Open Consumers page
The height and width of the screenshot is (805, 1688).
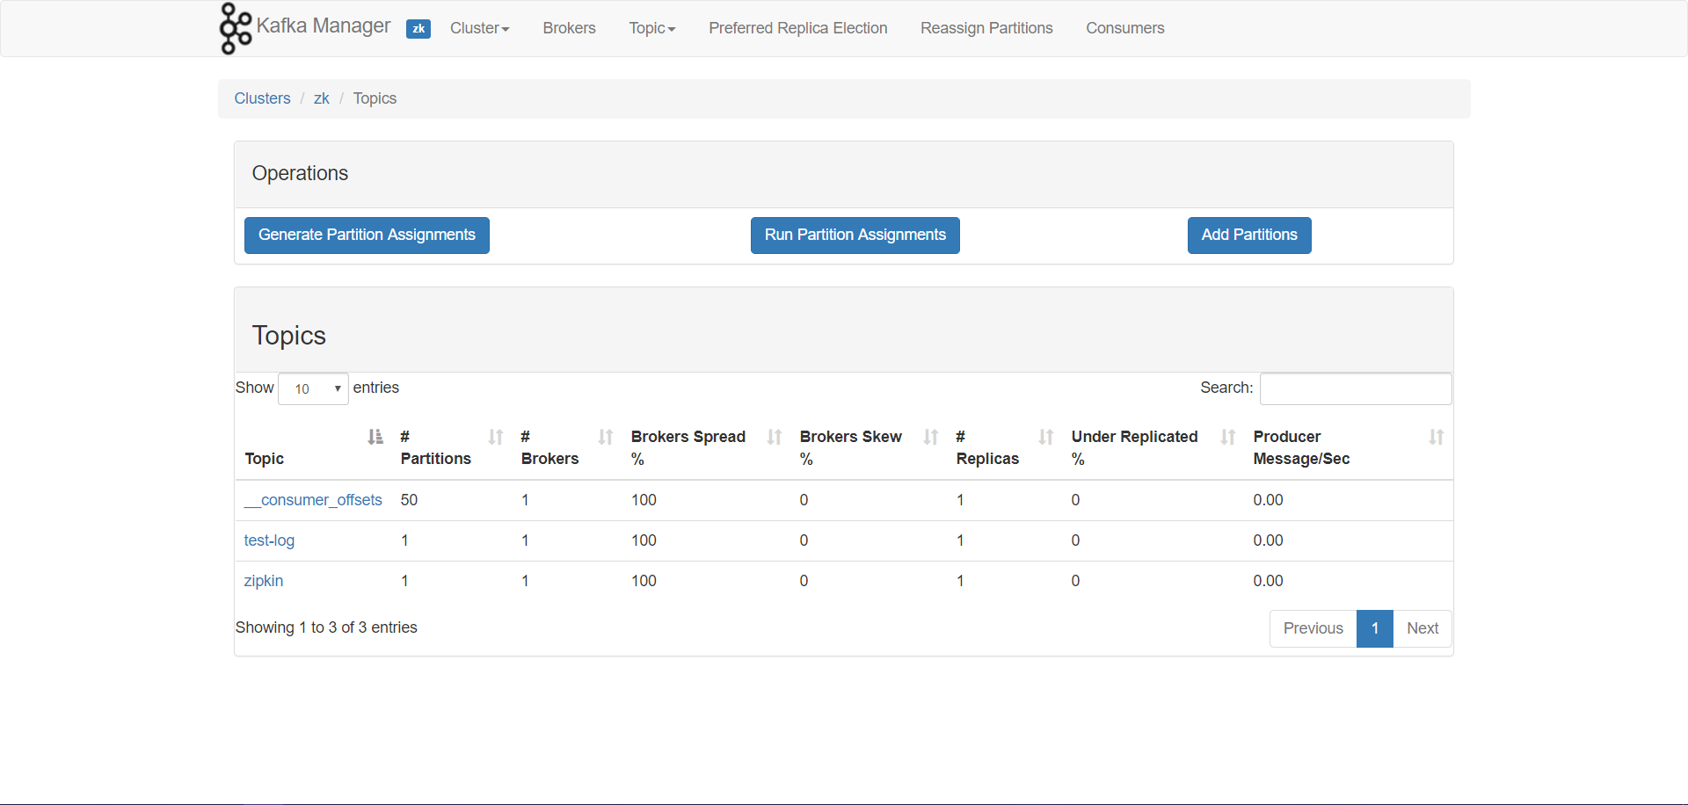[1125, 28]
